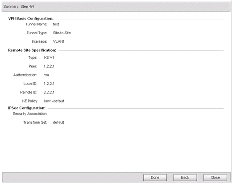Click the 'IKE Policy' label

point(29,101)
